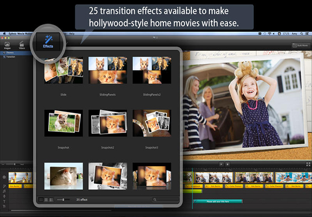Click the volume icon in menu bar

[x=274, y=34]
